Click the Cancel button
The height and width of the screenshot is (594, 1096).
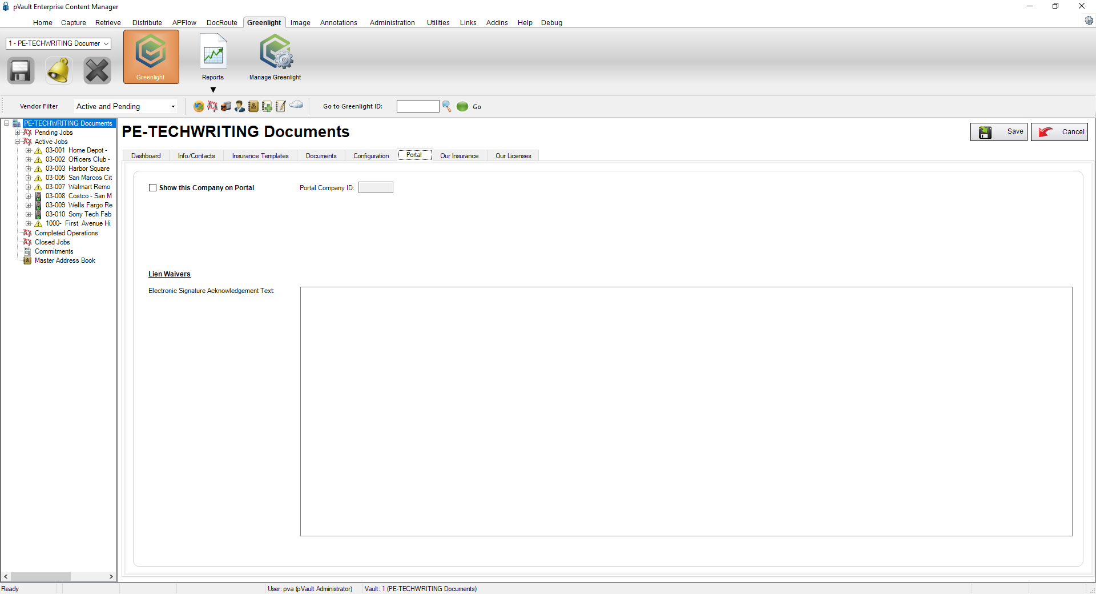click(x=1059, y=132)
